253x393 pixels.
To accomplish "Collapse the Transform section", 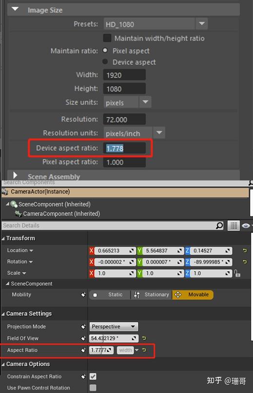I will (3, 238).
